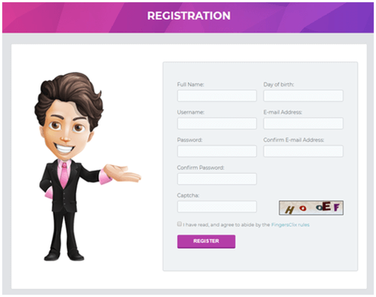Click the "Confirm Password:" label
This screenshot has height=297, width=376.
pyautogui.click(x=201, y=168)
